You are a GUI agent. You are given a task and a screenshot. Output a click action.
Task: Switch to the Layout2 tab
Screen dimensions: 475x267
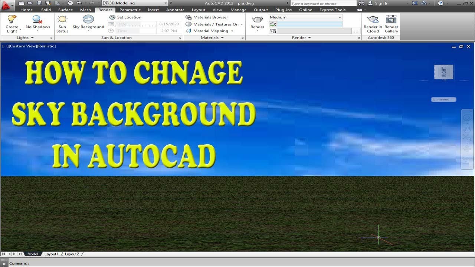point(72,254)
